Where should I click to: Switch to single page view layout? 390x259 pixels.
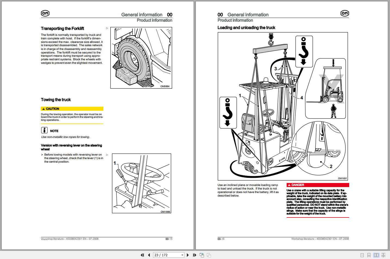tap(362, 255)
